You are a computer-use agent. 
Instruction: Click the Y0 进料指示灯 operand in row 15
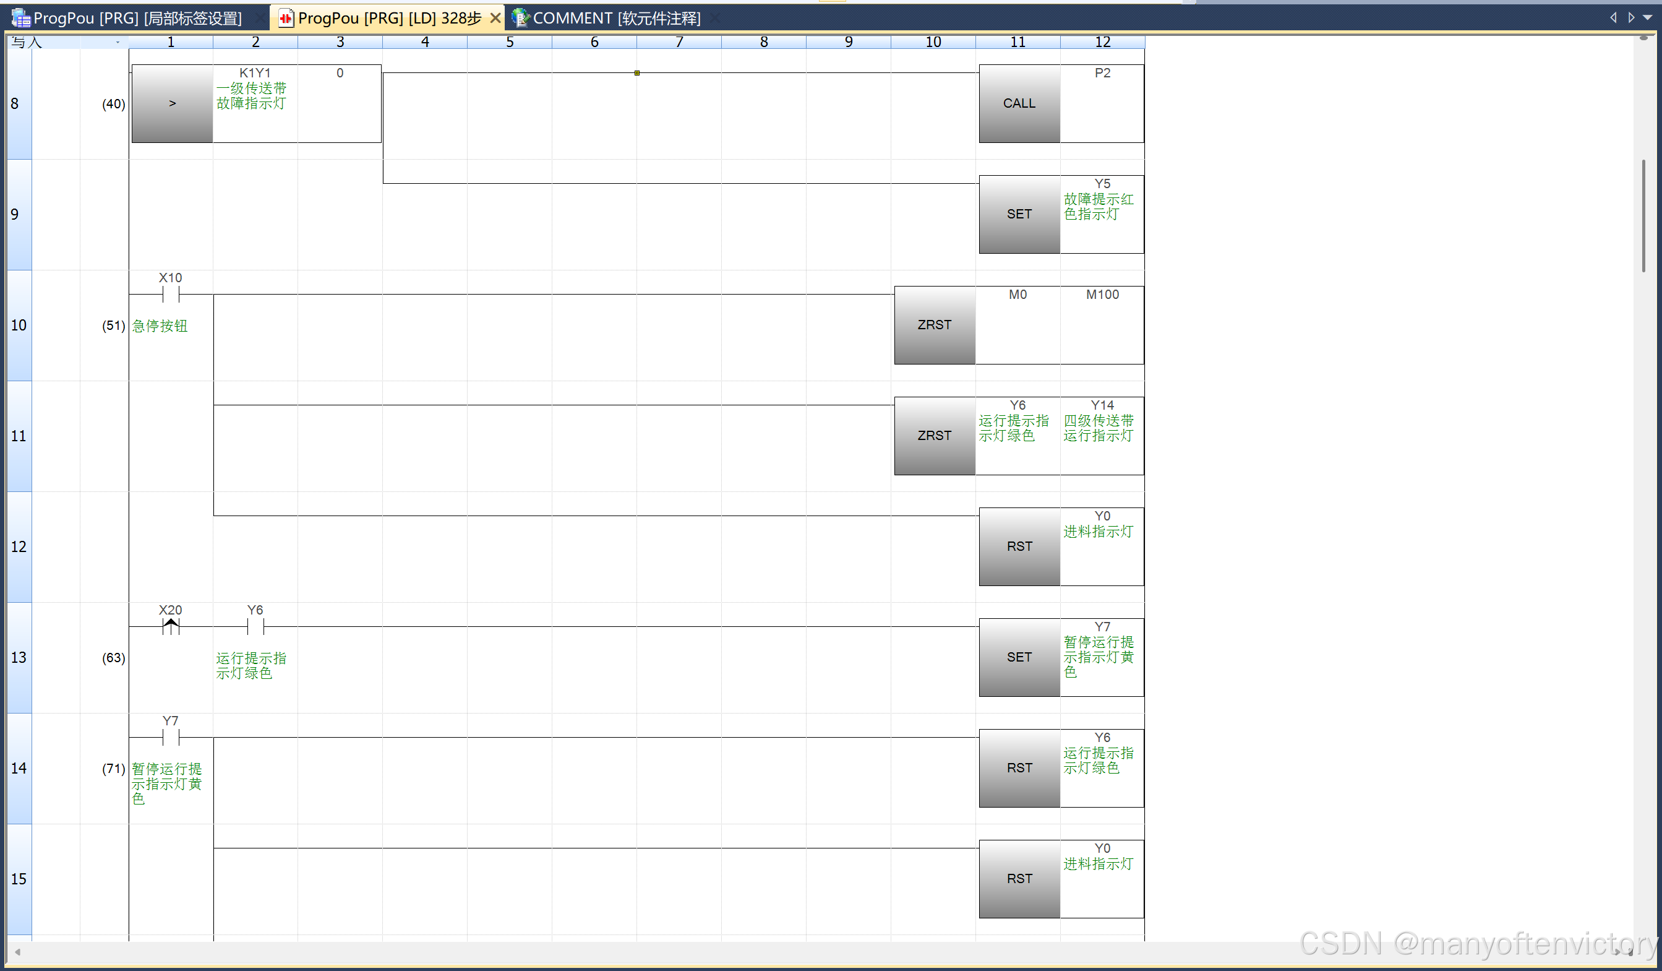(1102, 879)
